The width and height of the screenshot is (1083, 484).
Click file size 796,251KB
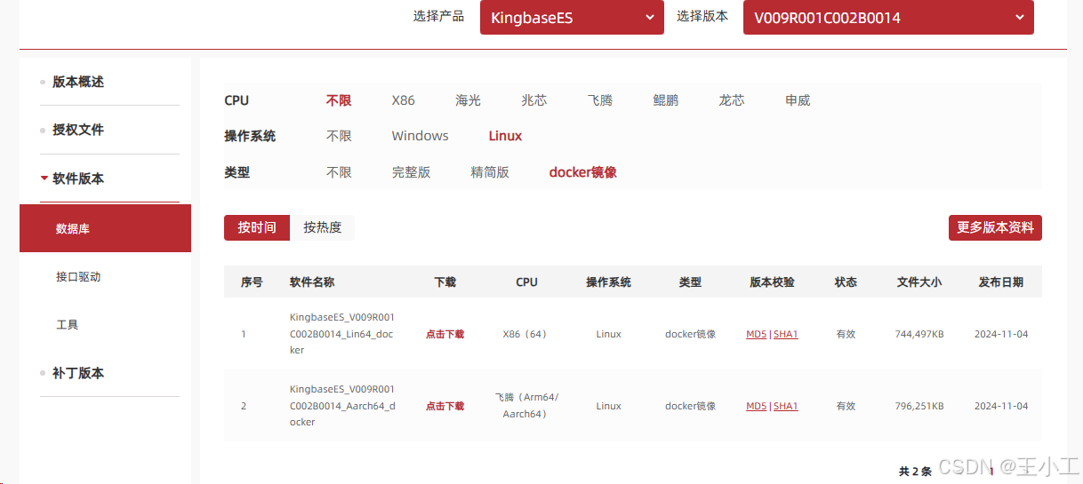[919, 406]
